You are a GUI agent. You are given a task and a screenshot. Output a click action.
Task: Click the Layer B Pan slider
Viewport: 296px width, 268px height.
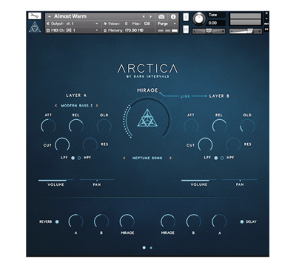tap(240, 180)
